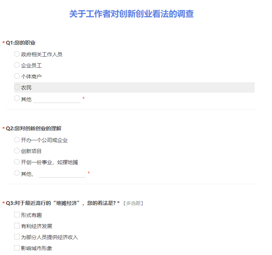This screenshot has height=255, width=272.
Task: Choose 开办一个公司或企业 option
Action: pyautogui.click(x=17, y=140)
